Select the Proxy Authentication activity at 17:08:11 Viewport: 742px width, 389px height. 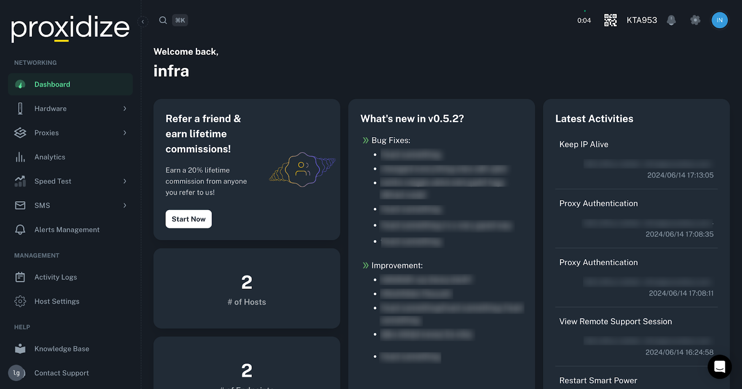click(x=636, y=277)
